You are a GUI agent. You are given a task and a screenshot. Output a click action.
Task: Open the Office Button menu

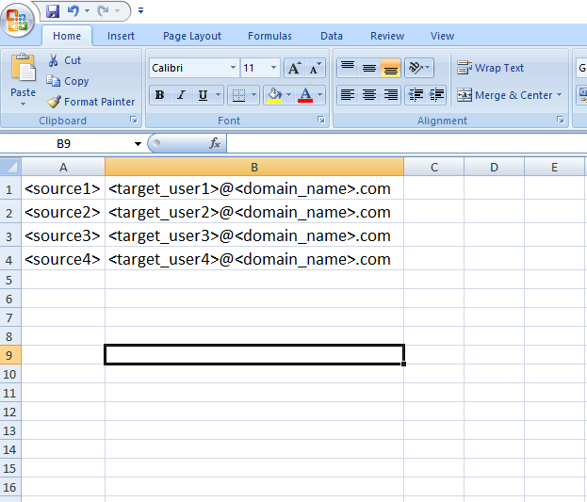point(18,21)
